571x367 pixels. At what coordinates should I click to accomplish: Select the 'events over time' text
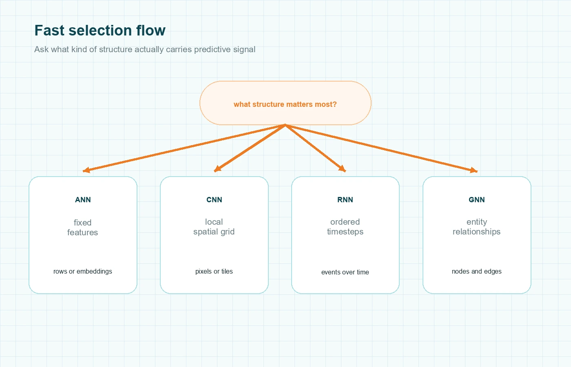345,272
